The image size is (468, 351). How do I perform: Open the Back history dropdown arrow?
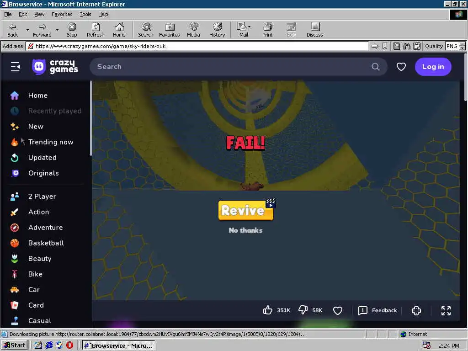(x=27, y=30)
